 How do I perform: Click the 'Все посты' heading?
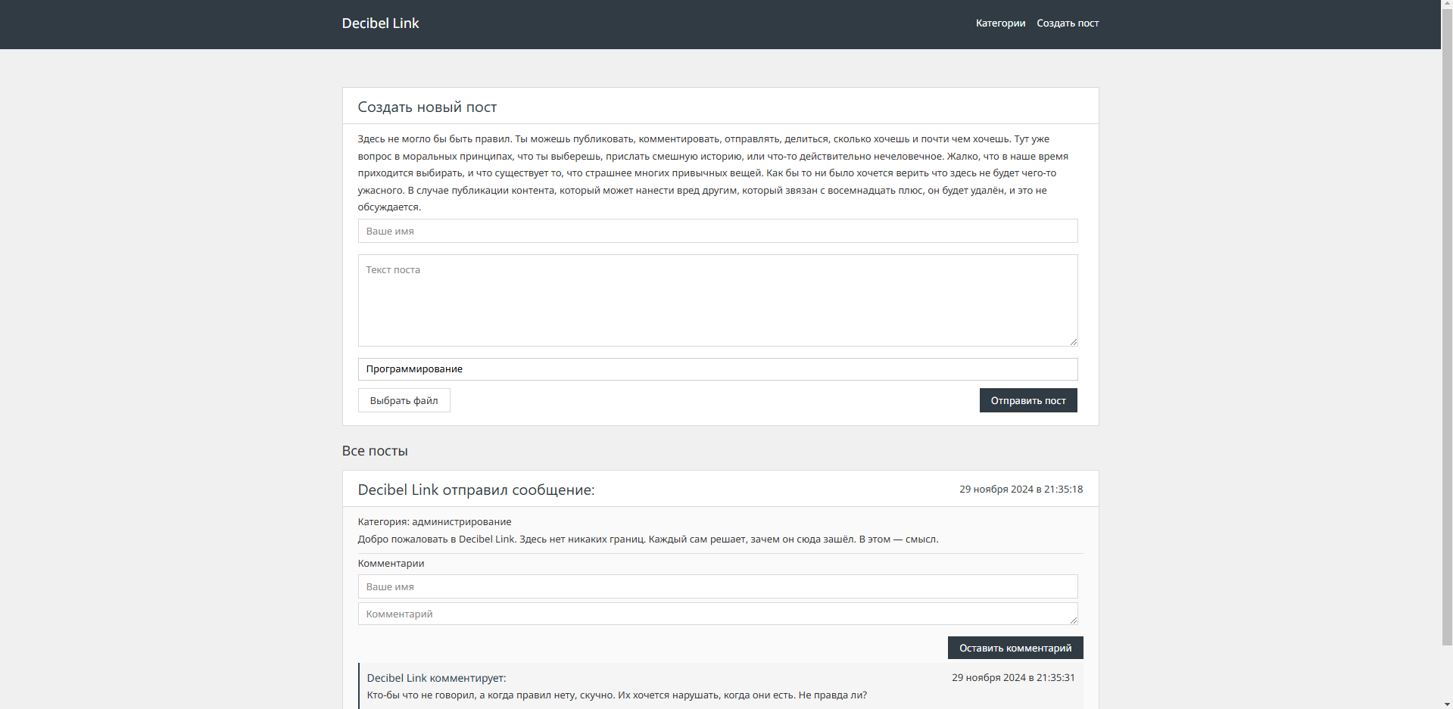(375, 451)
